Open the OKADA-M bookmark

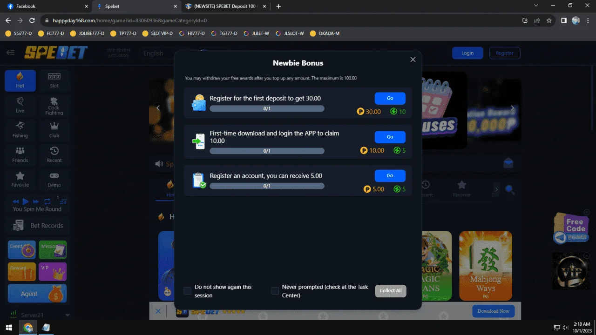coord(325,33)
